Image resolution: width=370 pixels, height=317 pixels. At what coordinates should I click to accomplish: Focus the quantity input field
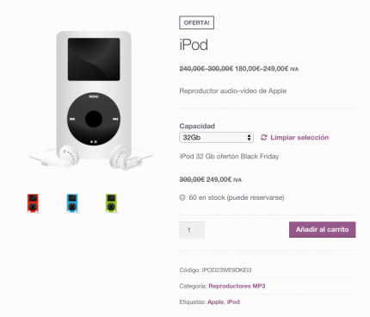coord(192,230)
